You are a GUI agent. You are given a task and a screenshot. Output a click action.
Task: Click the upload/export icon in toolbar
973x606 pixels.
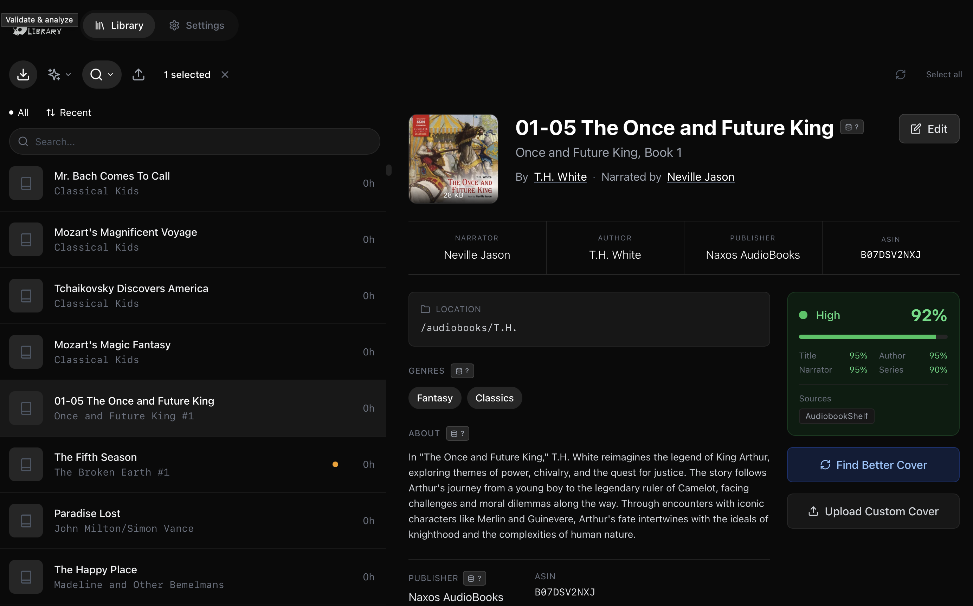138,75
